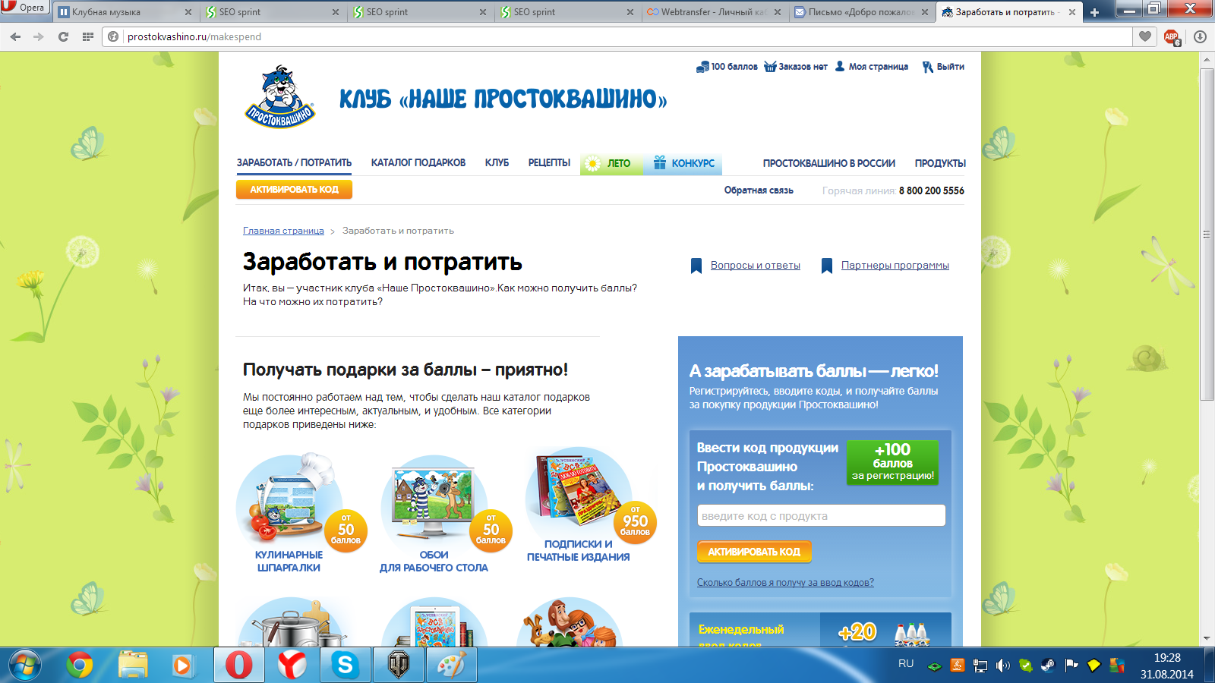Go to Моя страница profile

pyautogui.click(x=872, y=67)
